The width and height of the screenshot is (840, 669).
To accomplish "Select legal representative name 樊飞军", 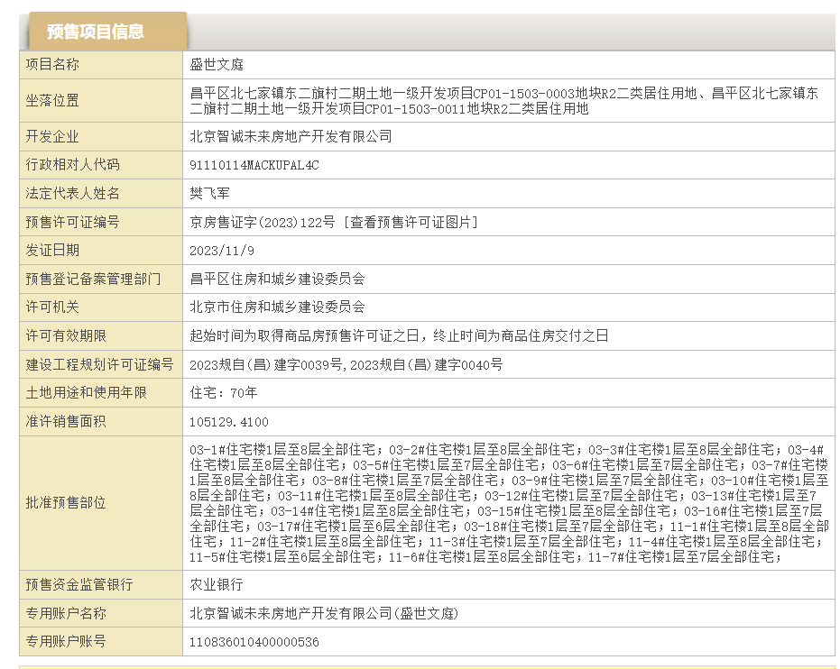I will pyautogui.click(x=209, y=193).
